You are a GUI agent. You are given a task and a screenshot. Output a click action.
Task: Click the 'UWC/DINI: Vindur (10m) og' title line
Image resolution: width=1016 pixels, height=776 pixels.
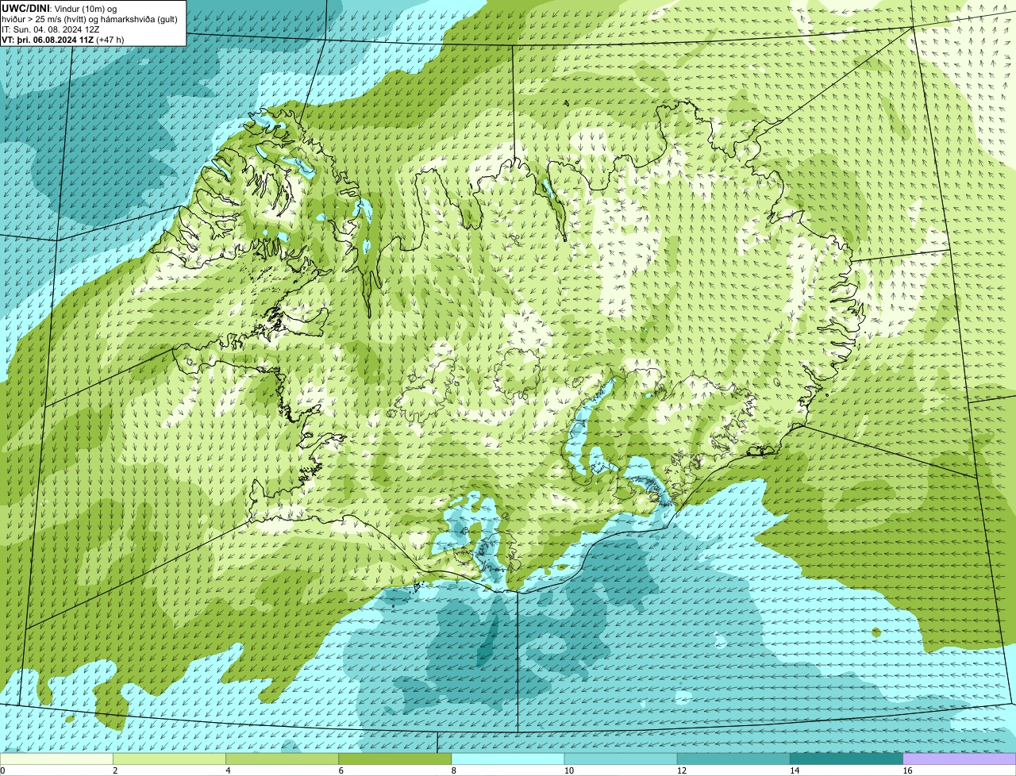pos(60,8)
